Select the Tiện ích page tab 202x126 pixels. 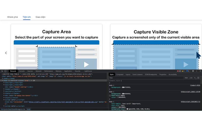click(x=27, y=17)
